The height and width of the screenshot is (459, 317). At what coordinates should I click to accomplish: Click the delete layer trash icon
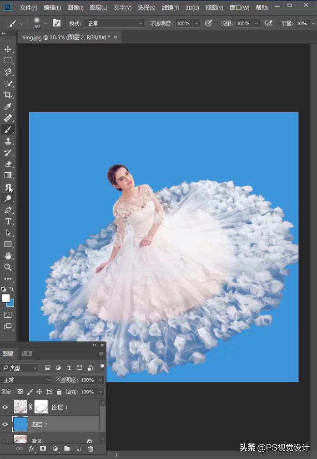[x=91, y=449]
